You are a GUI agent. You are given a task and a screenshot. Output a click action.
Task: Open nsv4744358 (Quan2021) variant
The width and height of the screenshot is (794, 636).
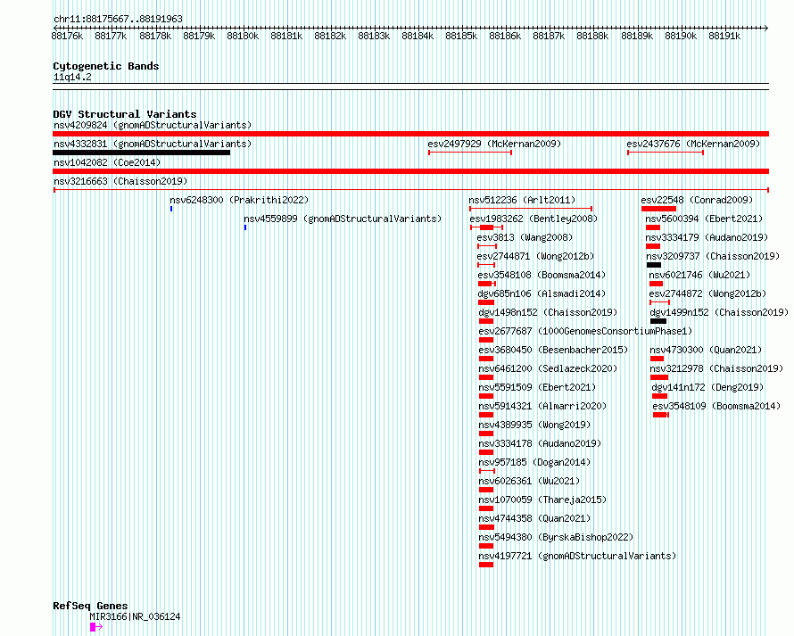click(534, 518)
